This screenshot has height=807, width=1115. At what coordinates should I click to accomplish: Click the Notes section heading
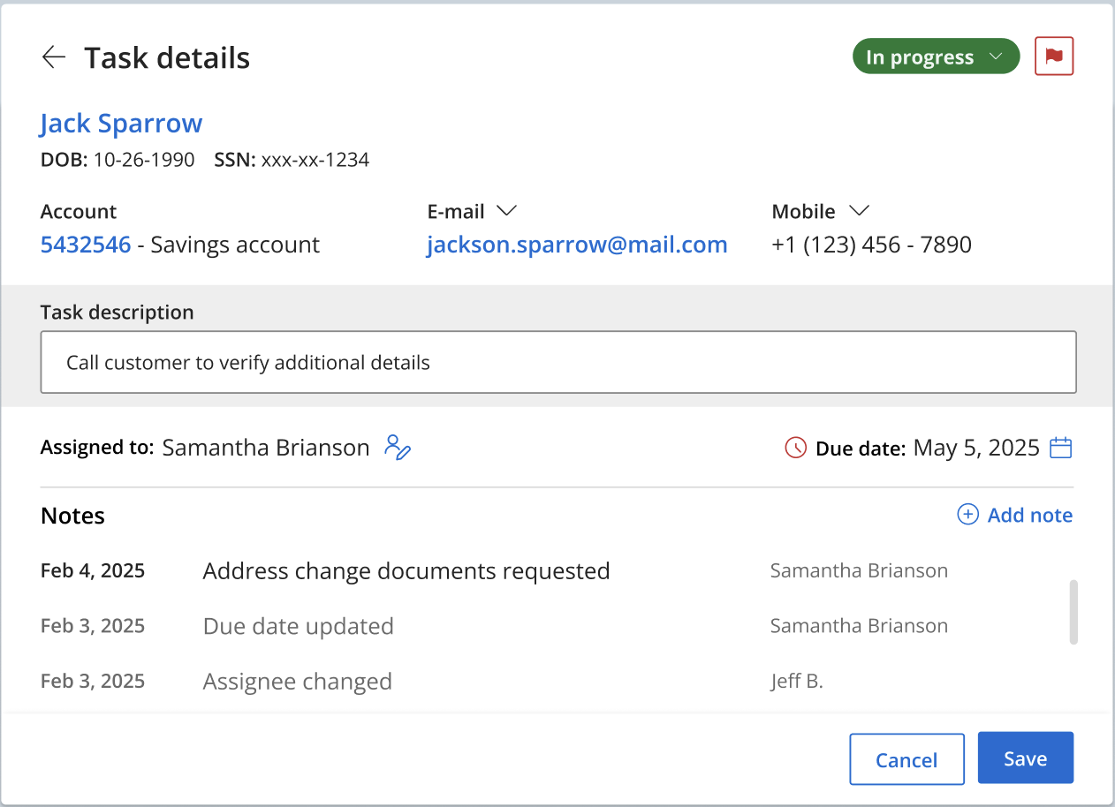[x=72, y=516]
